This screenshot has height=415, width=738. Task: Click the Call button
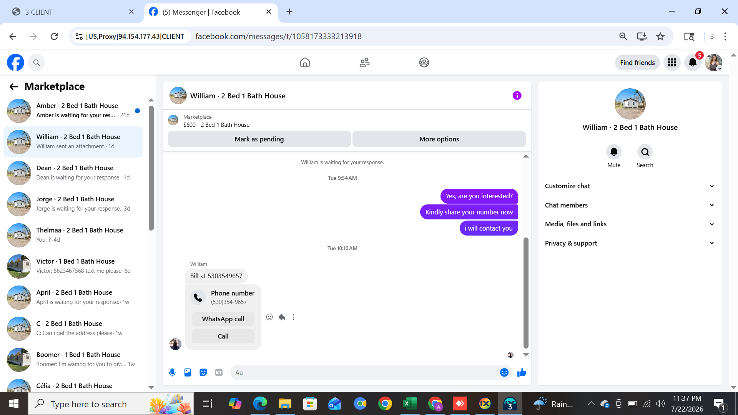click(x=223, y=336)
